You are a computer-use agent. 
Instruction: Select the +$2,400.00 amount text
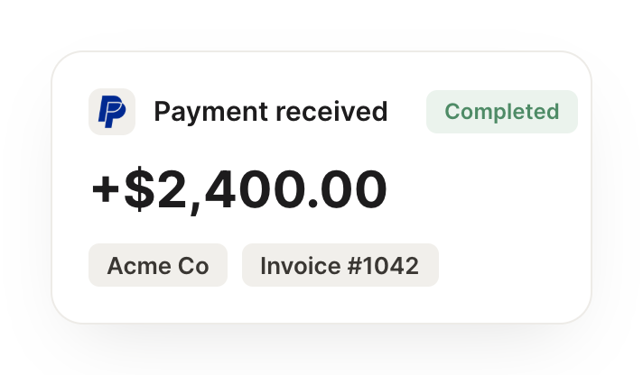pyautogui.click(x=239, y=189)
